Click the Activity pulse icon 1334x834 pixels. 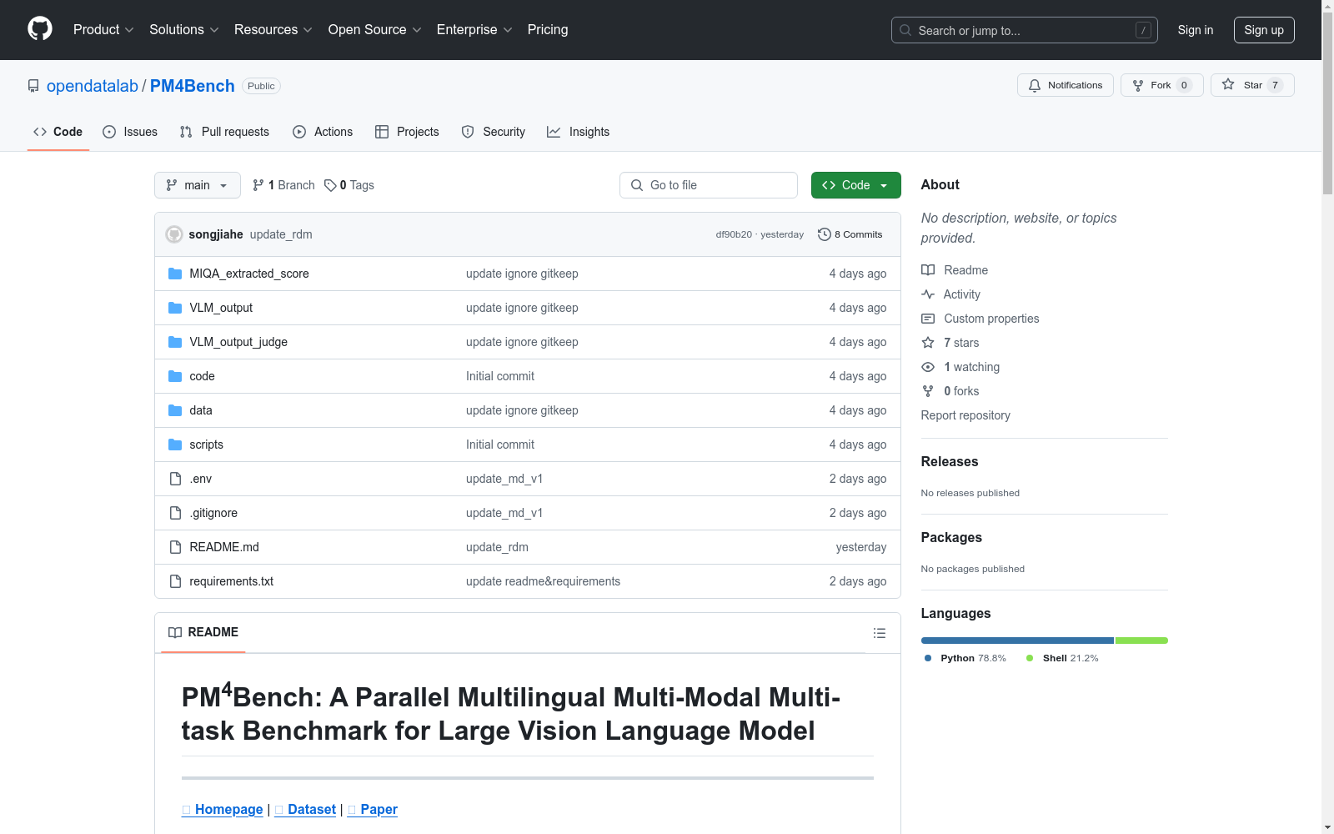(x=928, y=294)
